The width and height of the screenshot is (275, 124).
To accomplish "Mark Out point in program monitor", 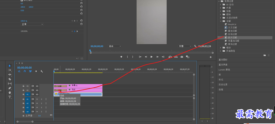I will pos(133,57).
